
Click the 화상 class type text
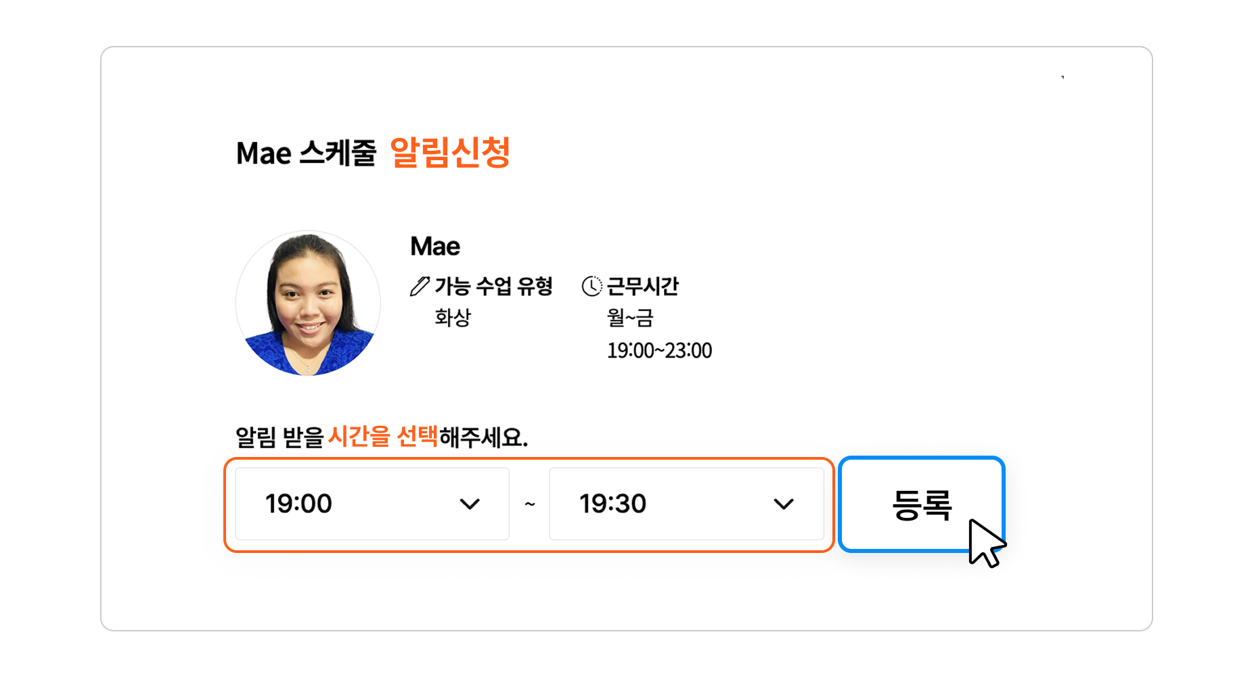(x=453, y=318)
